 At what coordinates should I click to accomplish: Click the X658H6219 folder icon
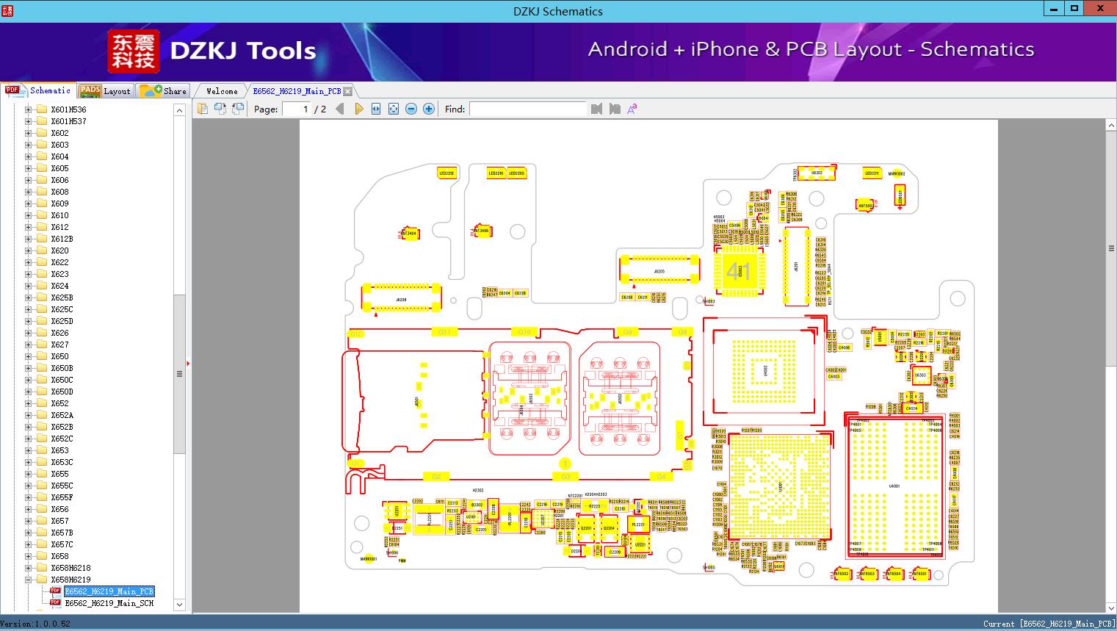point(42,580)
